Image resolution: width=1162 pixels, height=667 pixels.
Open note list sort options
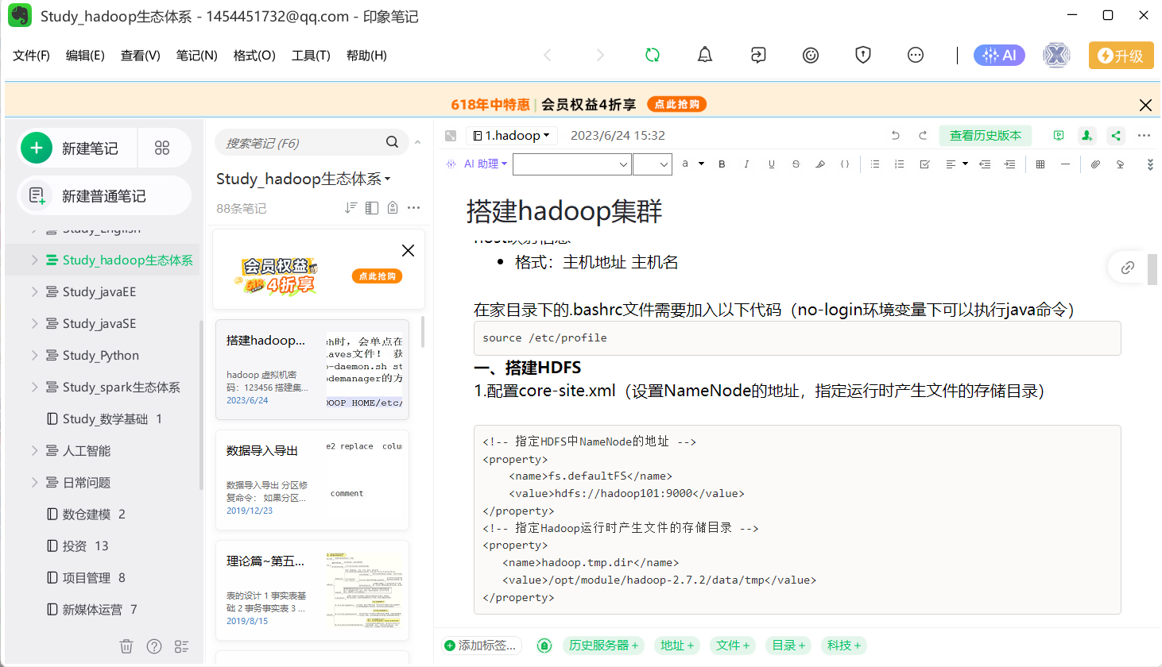tap(351, 208)
